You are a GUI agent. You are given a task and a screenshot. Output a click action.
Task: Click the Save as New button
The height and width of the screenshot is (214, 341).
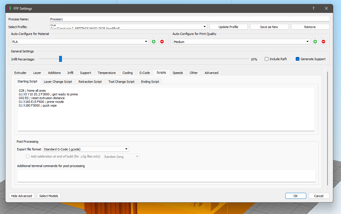[269, 27]
